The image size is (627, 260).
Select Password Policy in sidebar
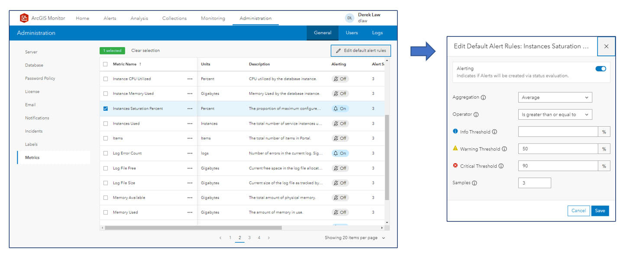40,78
